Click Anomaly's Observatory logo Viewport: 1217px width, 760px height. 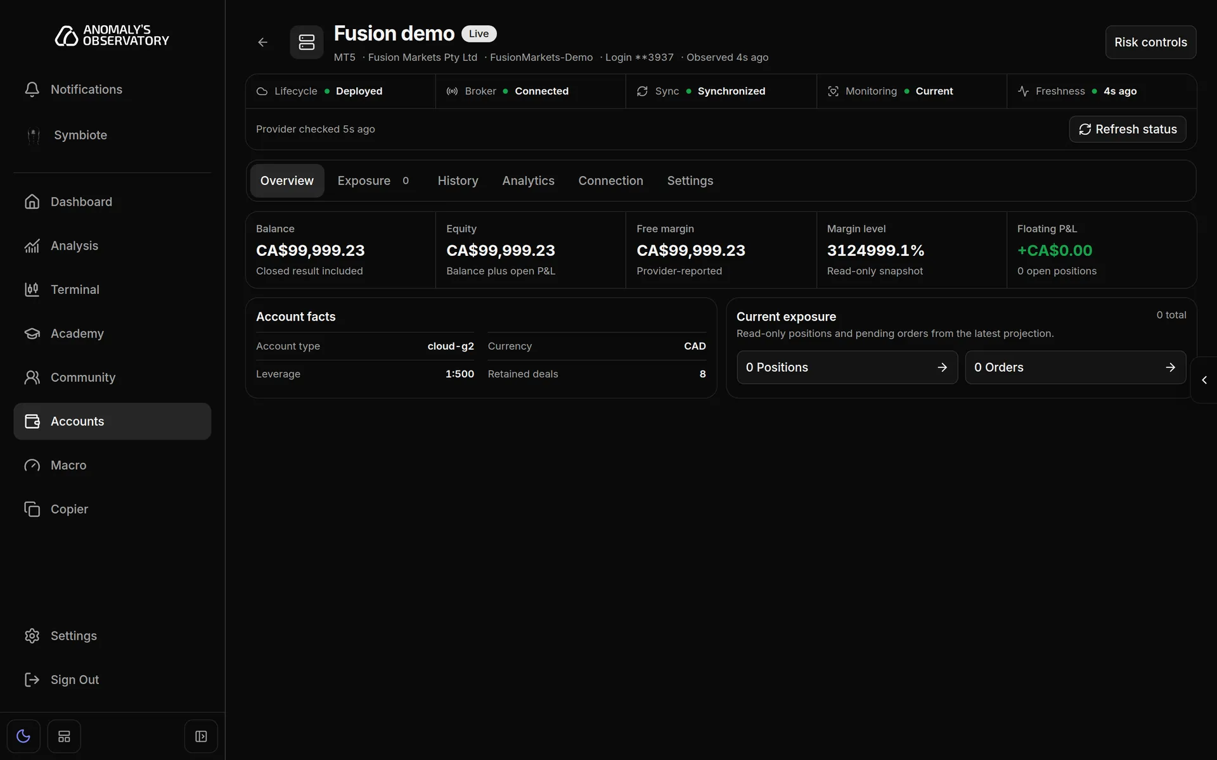[112, 35]
